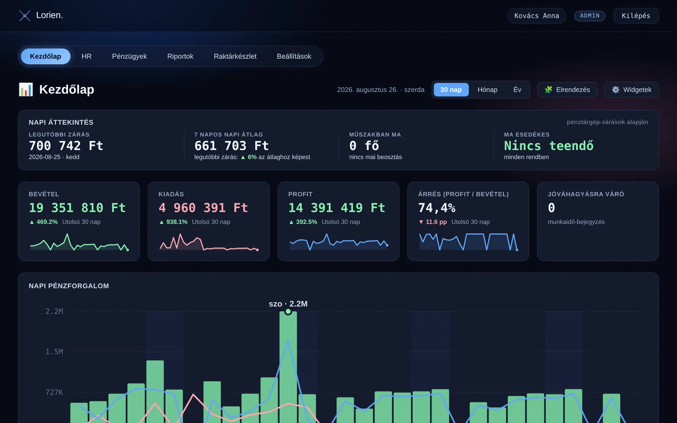677x423 pixels.
Task: Click the Lorien logo icon
Action: click(x=25, y=16)
